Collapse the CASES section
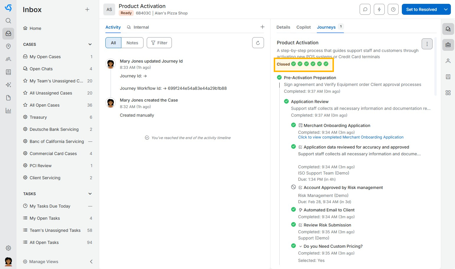 click(90, 44)
